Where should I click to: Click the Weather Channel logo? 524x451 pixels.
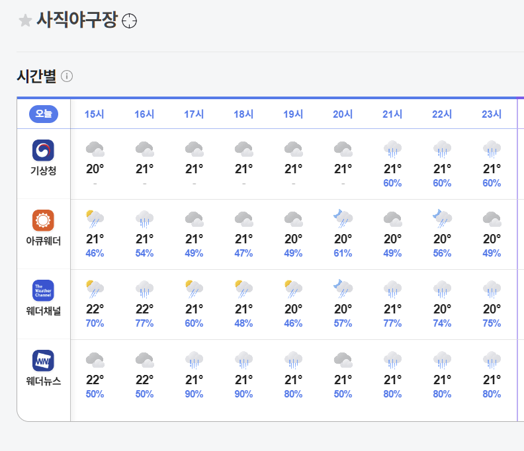point(43,291)
